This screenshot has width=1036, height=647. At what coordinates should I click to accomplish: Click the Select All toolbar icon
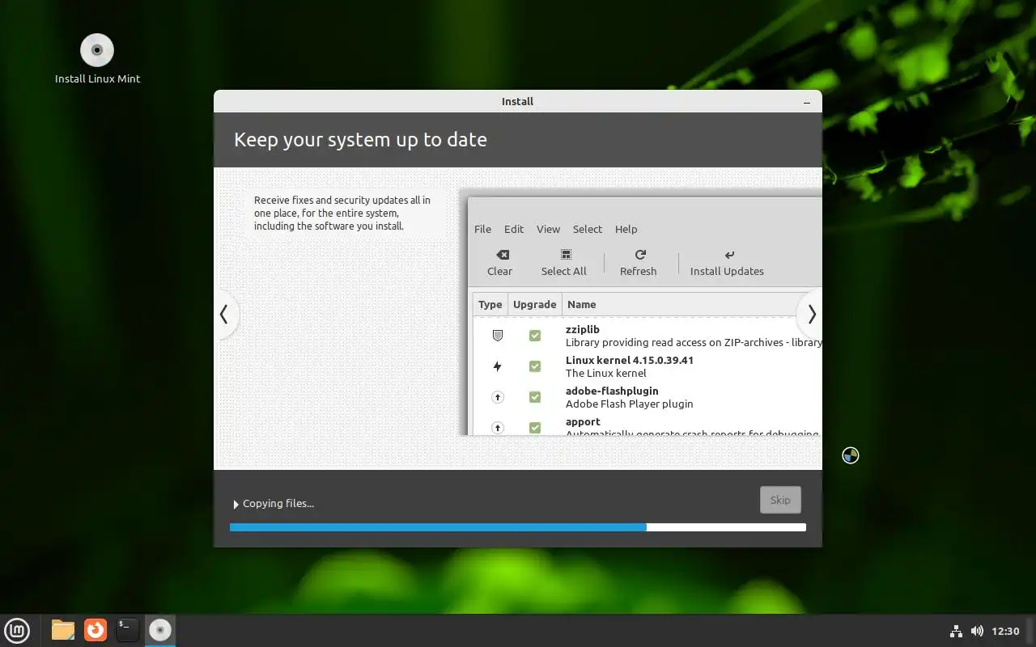pos(566,255)
